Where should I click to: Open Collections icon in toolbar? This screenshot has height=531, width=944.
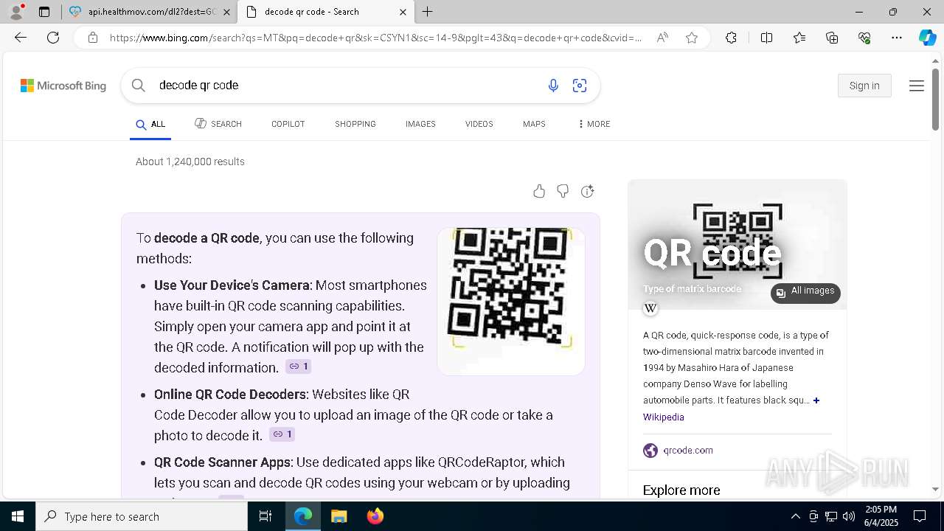tap(832, 38)
